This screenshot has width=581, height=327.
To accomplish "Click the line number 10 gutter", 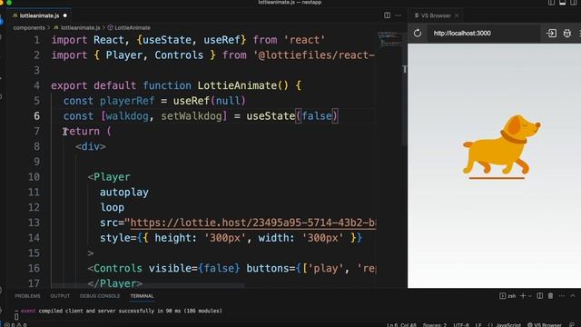I will (x=34, y=177).
